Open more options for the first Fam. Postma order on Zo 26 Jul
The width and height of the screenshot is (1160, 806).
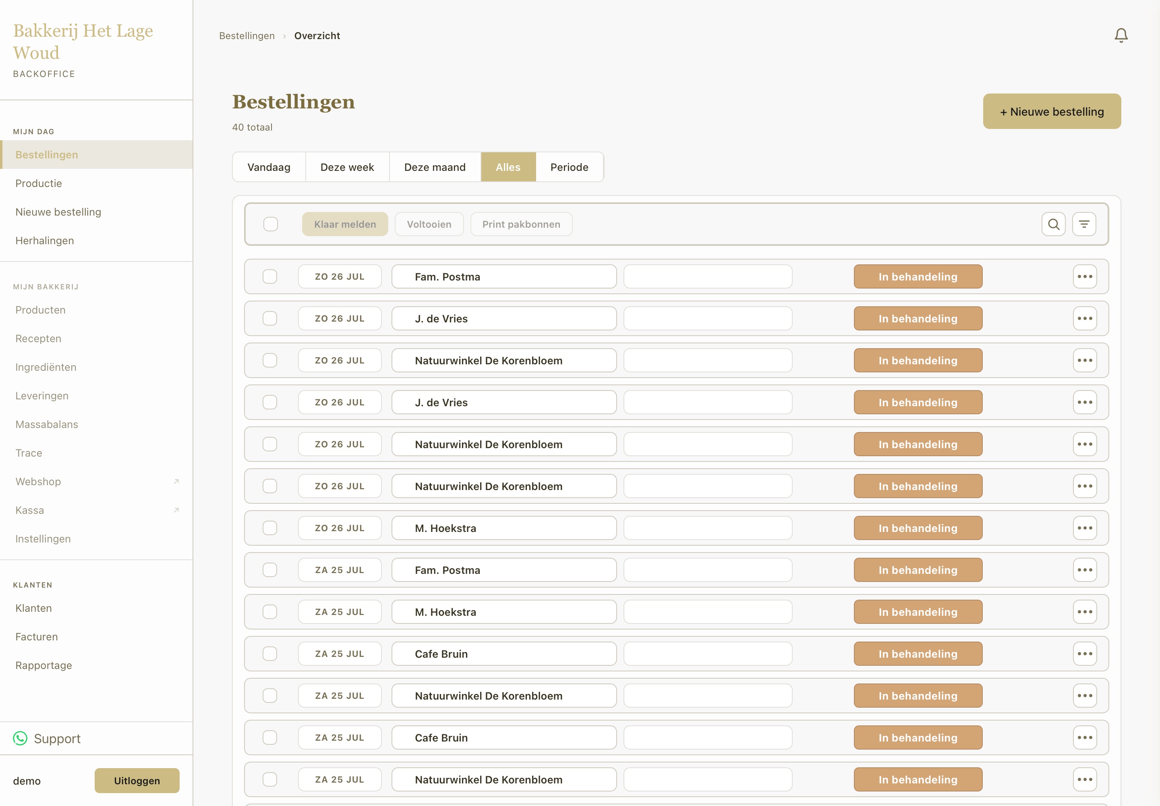coord(1085,277)
